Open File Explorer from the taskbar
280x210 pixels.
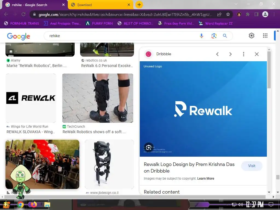47,205
